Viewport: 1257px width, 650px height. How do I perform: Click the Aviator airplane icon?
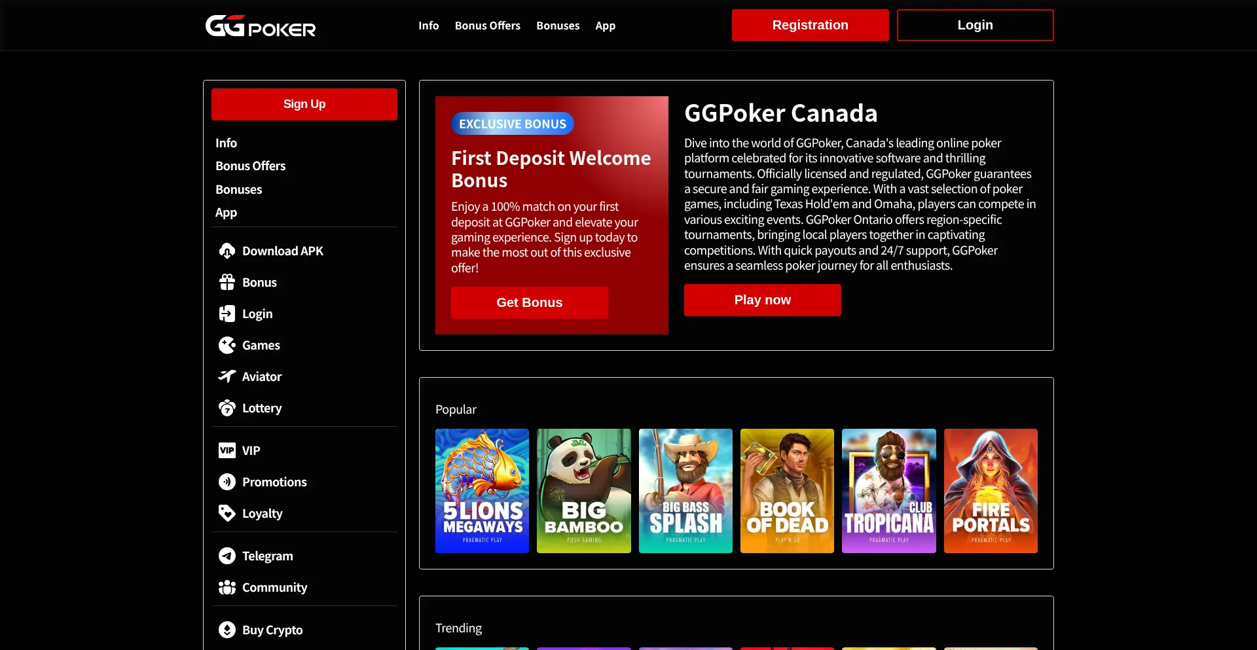(227, 376)
